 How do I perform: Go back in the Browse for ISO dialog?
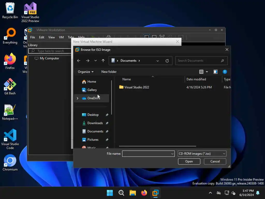79,61
